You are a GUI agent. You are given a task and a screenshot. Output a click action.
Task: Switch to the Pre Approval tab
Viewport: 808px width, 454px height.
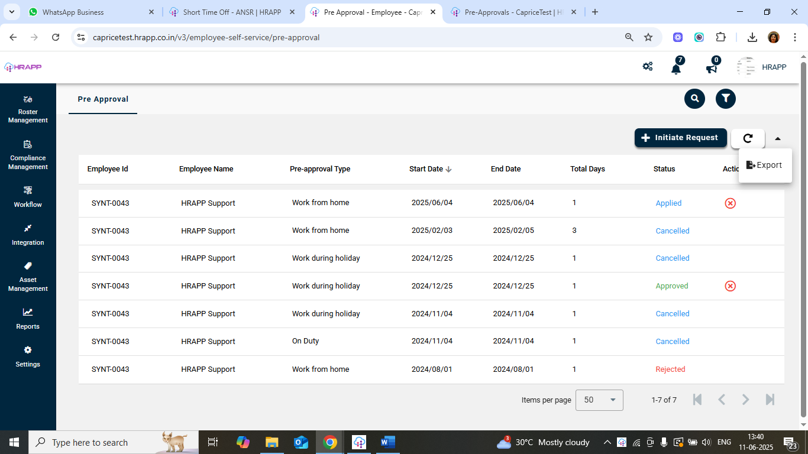click(x=103, y=99)
